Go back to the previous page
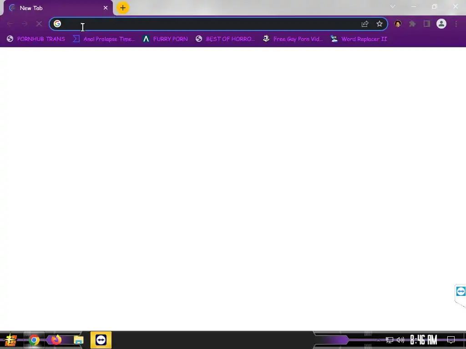This screenshot has width=466, height=349. [10, 24]
